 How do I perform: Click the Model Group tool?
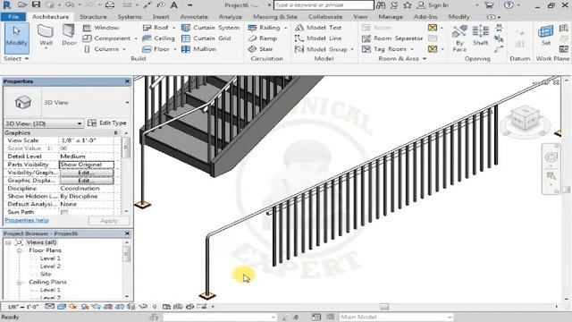tap(322, 49)
